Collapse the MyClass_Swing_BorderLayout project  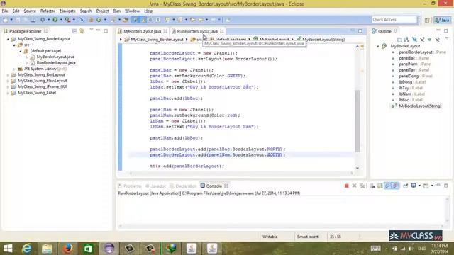(8, 39)
